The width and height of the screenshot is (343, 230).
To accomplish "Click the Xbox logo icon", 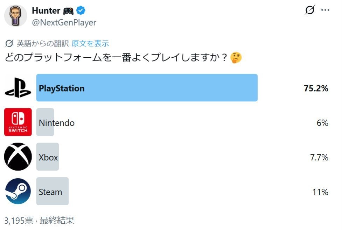I will (18, 157).
